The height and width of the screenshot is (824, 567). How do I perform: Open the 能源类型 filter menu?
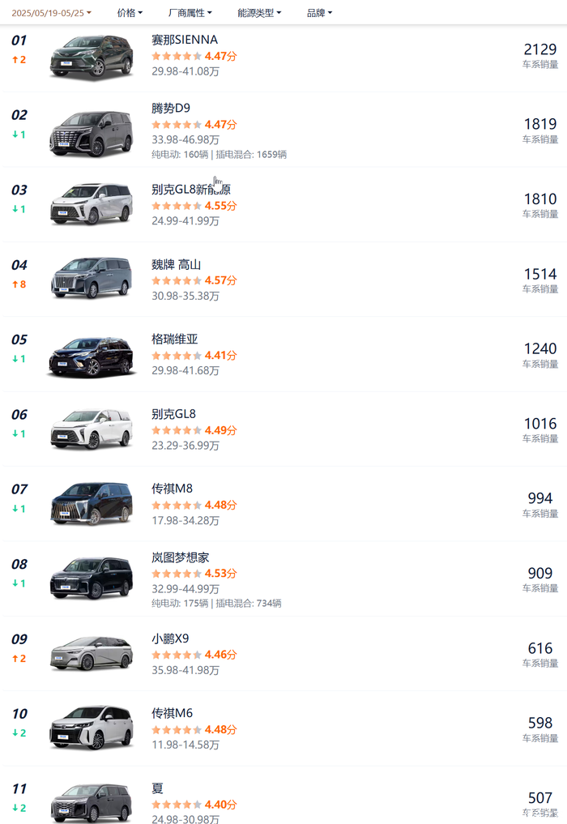point(259,13)
